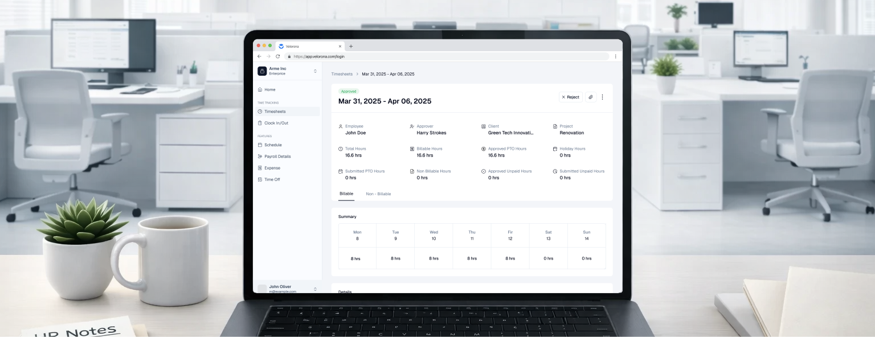Click the browser back arrow
This screenshot has height=337, width=875.
tap(260, 56)
